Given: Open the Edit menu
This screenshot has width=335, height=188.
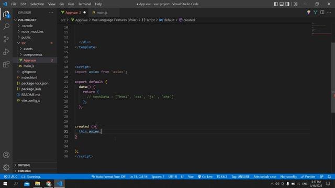Looking at the screenshot, I should (23, 4).
